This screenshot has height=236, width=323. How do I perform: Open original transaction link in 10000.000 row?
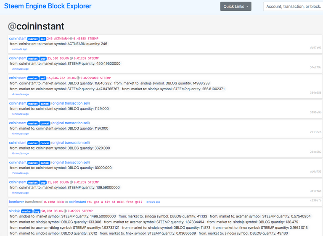click(71, 163)
